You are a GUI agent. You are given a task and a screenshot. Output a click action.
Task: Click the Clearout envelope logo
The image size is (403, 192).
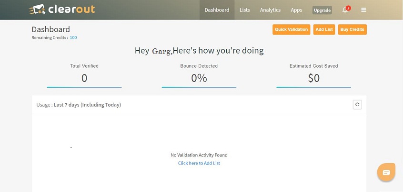point(37,9)
